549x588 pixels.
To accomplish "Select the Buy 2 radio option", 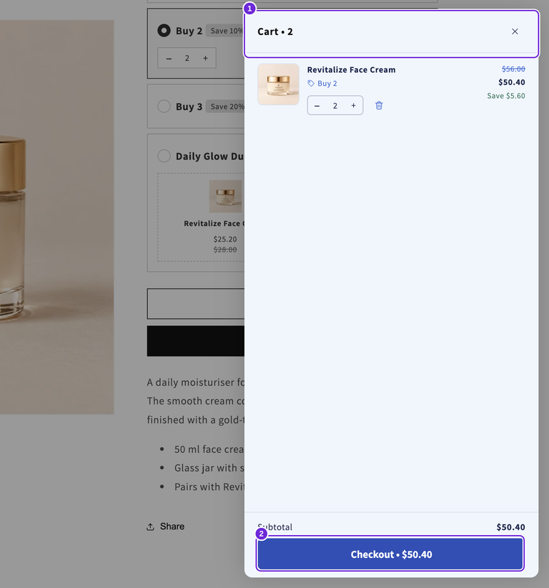I will point(164,31).
